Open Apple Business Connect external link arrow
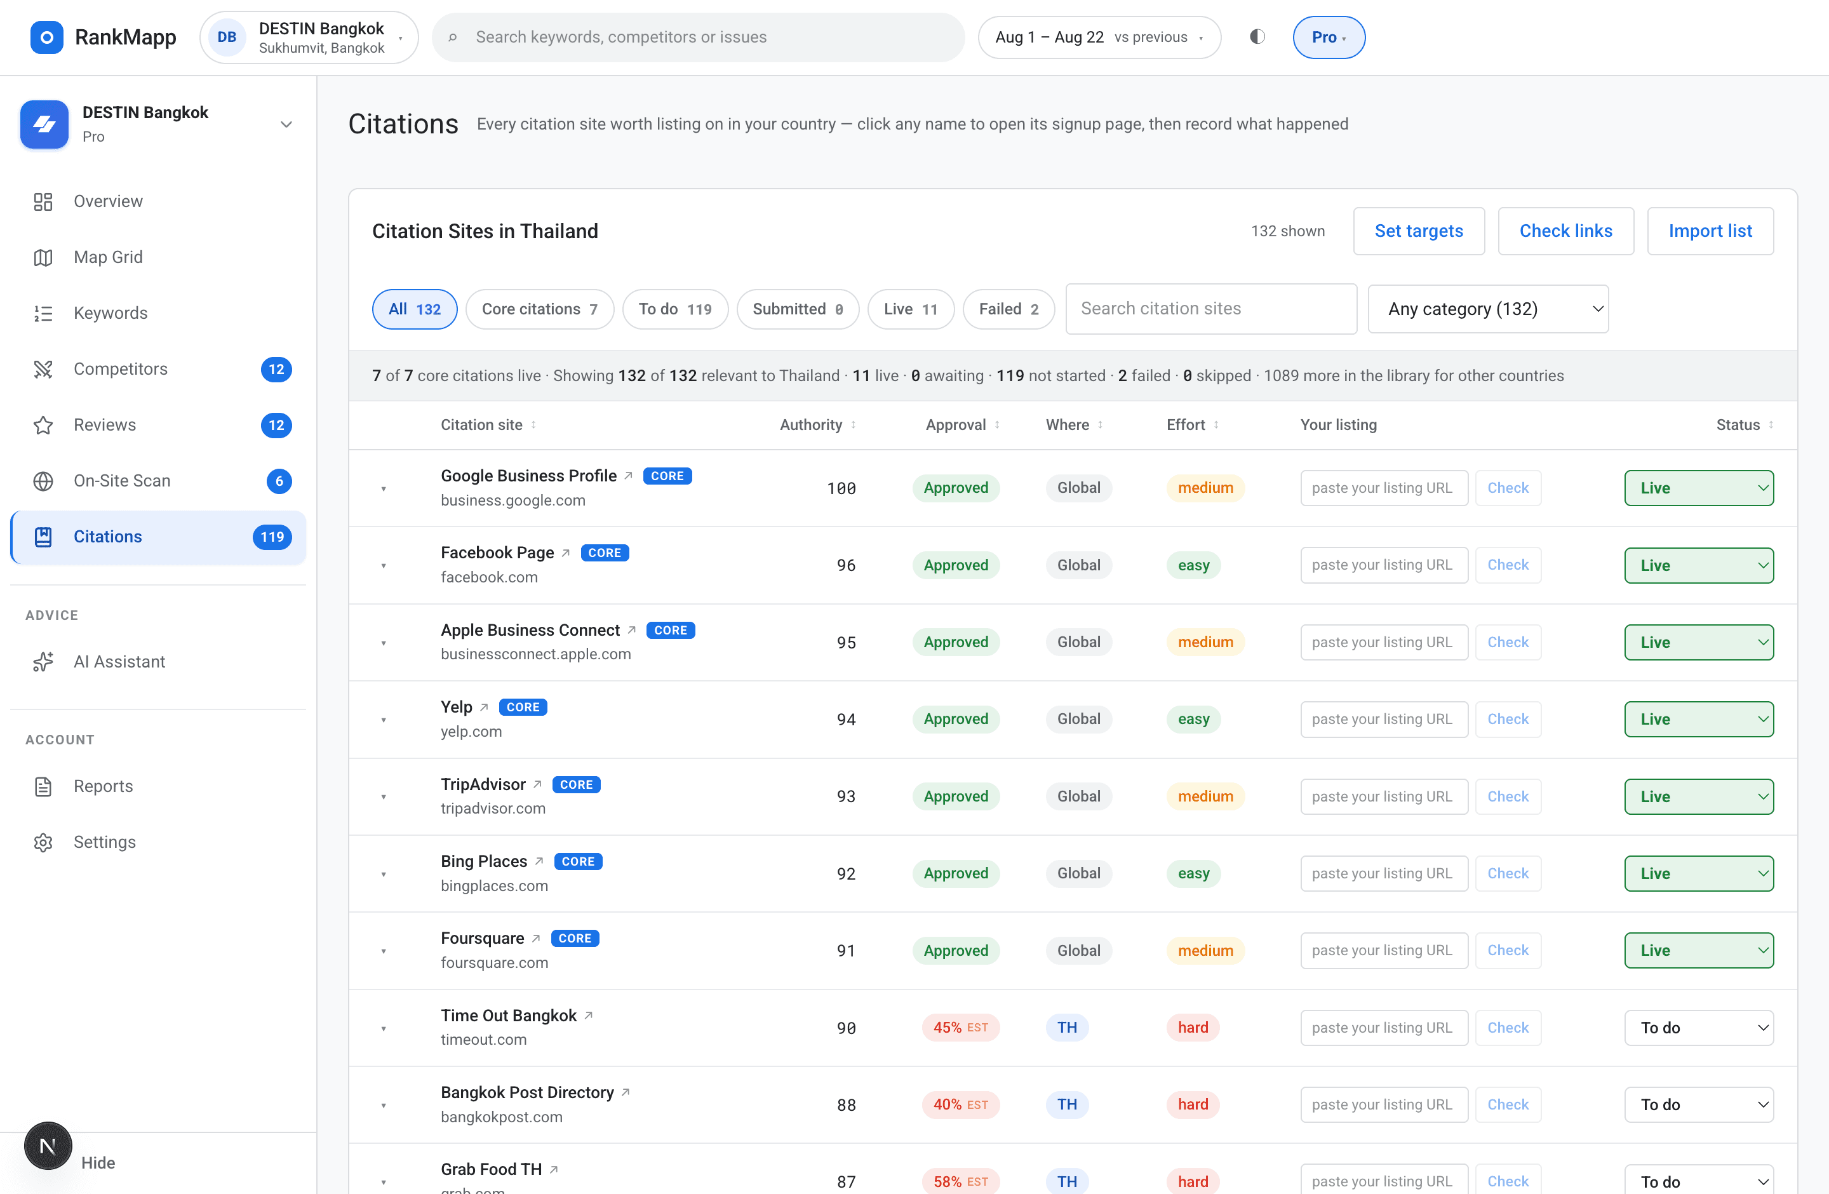Viewport: 1829px width, 1194px height. tap(631, 630)
